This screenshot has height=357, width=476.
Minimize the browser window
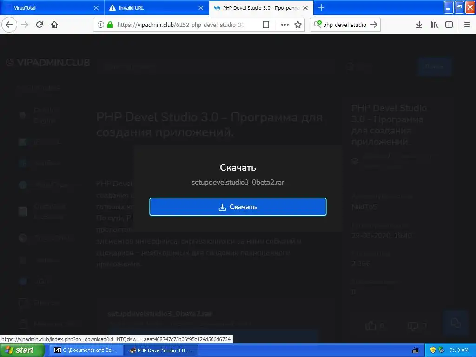[449, 7]
